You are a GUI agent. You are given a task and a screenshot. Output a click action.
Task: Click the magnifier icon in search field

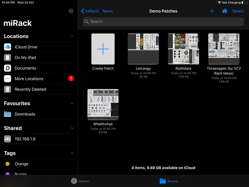(x=87, y=22)
